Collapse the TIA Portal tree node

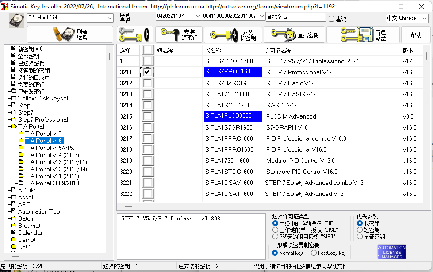(x=14, y=126)
